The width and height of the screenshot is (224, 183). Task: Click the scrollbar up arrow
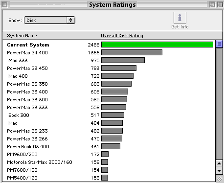coord(219,163)
